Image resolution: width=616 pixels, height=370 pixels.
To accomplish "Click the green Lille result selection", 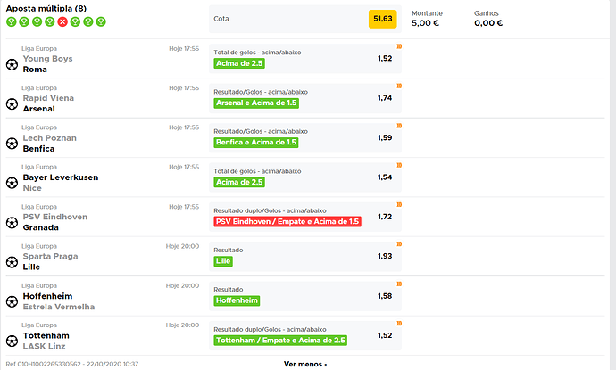I will pyautogui.click(x=223, y=261).
